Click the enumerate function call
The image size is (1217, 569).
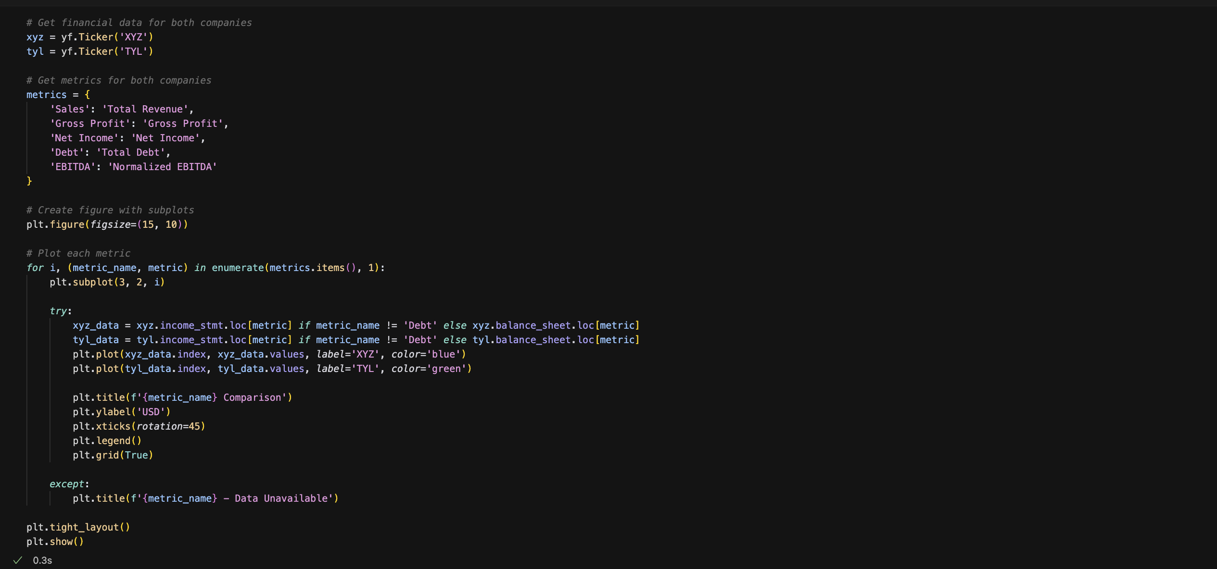(238, 268)
